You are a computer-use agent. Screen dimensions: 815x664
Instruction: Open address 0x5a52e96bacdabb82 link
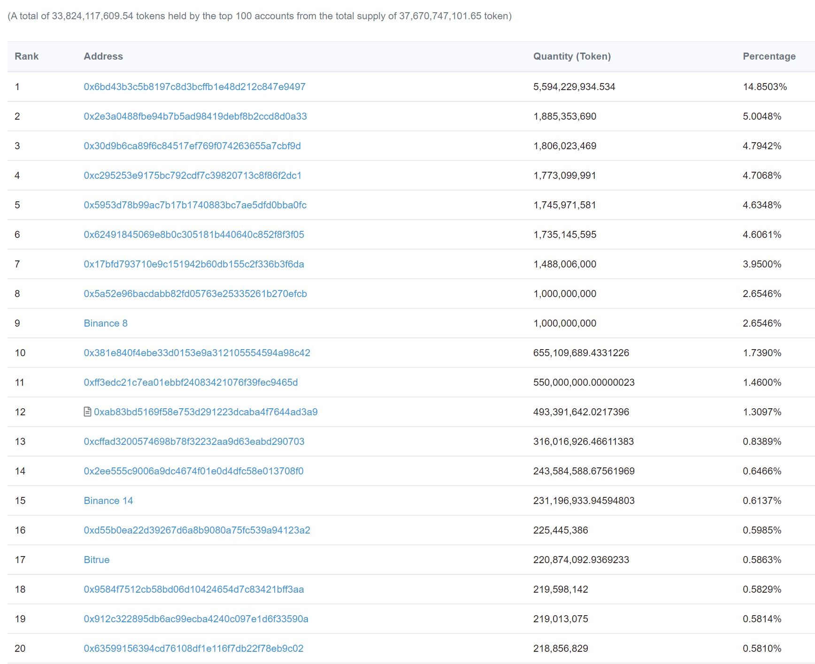click(x=195, y=294)
